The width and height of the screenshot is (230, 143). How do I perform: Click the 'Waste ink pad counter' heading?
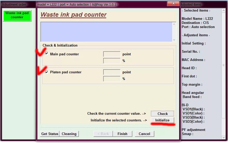point(73,15)
